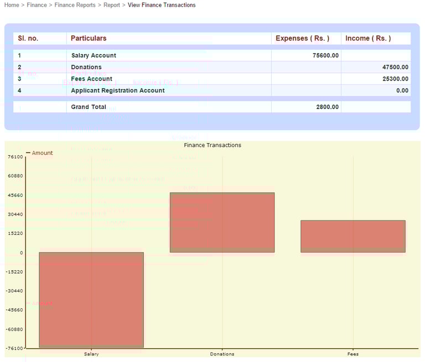The image size is (425, 362).
Task: Click the 60880 positive y-axis label
Action: pos(15,176)
